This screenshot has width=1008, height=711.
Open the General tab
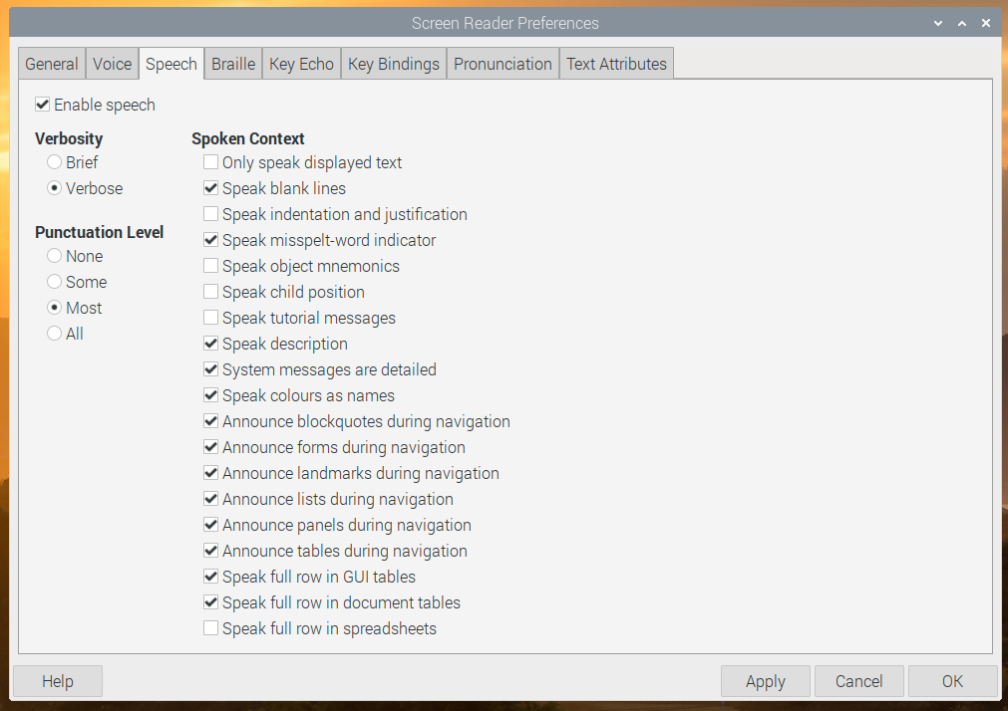pyautogui.click(x=51, y=63)
